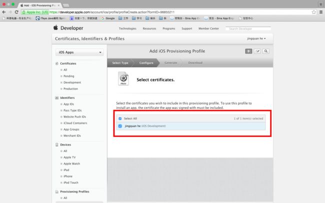Viewport: 325px width, 203px height.
Task: Toggle the jingquan he certificate checkbox
Action: pyautogui.click(x=120, y=126)
